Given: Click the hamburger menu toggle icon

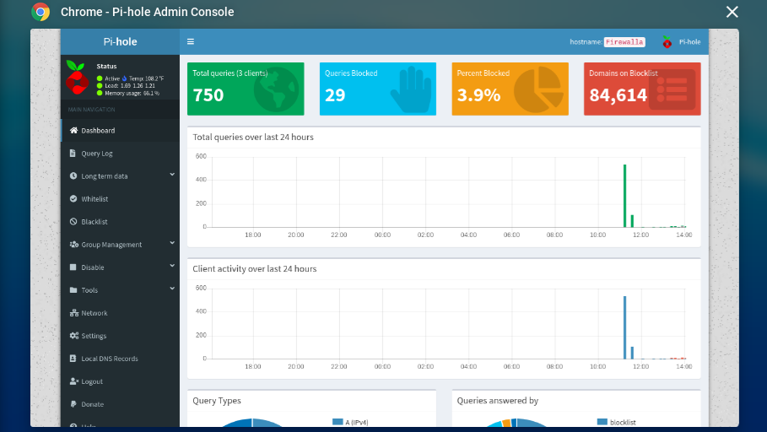Looking at the screenshot, I should click(191, 41).
